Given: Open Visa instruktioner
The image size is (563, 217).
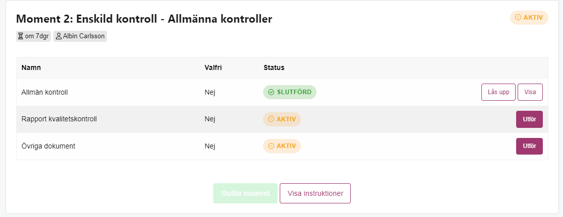Looking at the screenshot, I should click(315, 193).
